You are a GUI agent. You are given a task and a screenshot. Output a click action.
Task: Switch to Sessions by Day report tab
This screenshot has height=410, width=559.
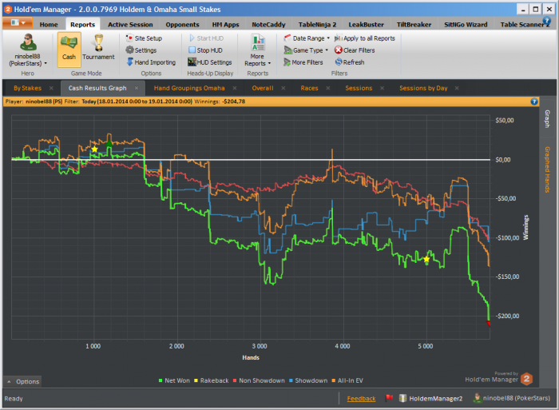423,88
